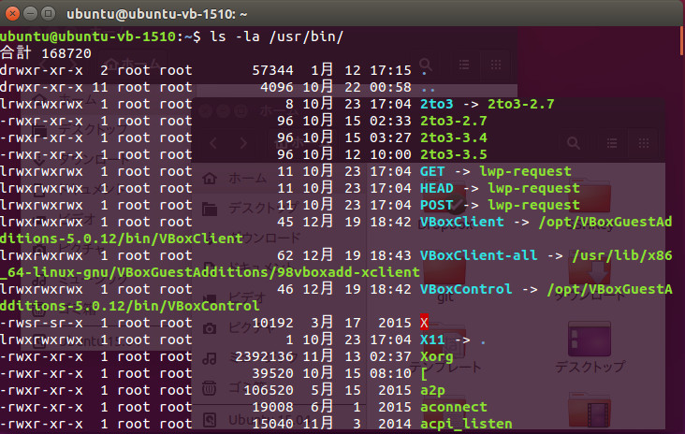The image size is (685, 434).
Task: Close the terminal window with the red button
Action: 13,14
